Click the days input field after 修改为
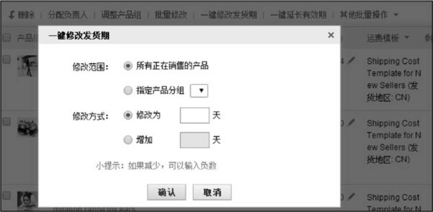433x212 pixels. click(194, 115)
